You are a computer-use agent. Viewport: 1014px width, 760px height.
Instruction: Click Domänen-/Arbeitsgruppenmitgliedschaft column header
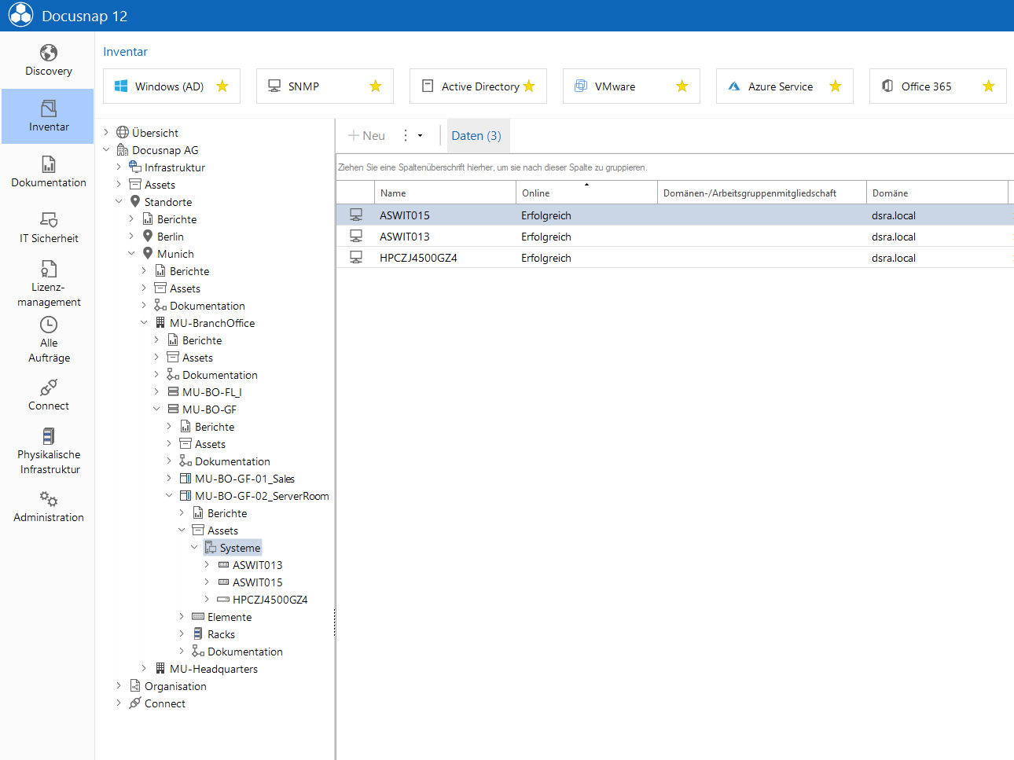762,193
